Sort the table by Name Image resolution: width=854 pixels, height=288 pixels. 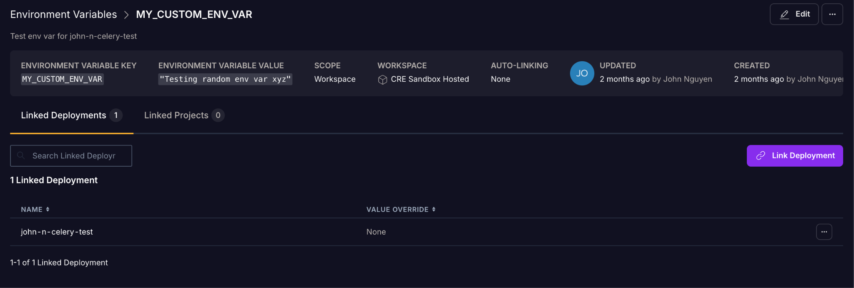pos(35,209)
